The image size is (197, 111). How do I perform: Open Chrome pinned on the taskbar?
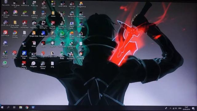27,107
